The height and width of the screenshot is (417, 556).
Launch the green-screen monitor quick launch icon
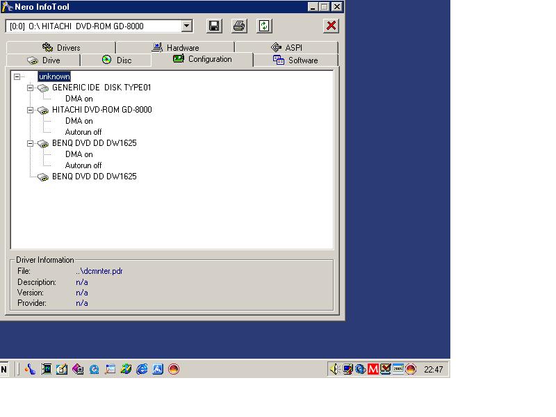pos(46,369)
